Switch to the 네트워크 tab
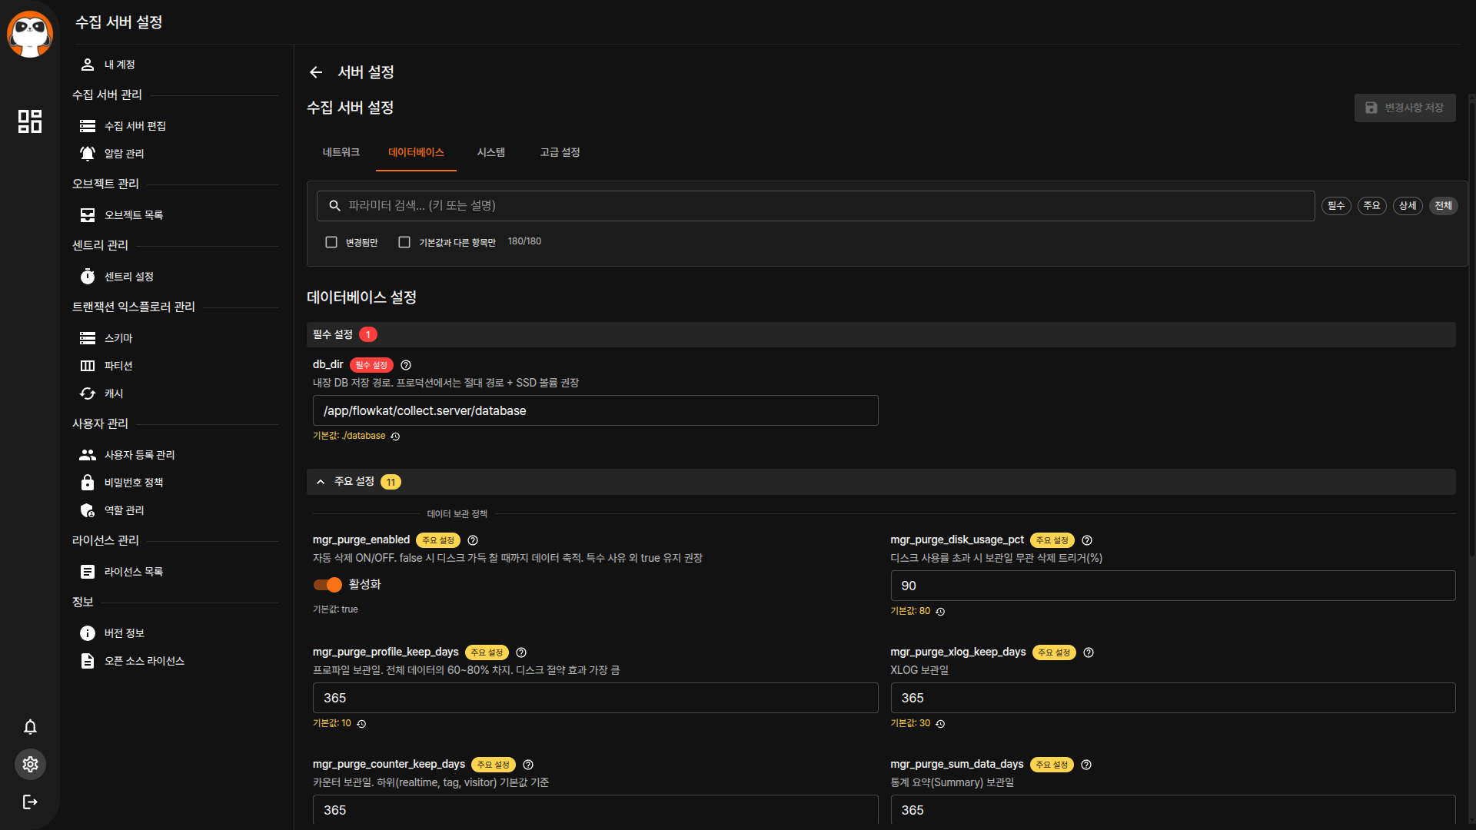 [341, 152]
